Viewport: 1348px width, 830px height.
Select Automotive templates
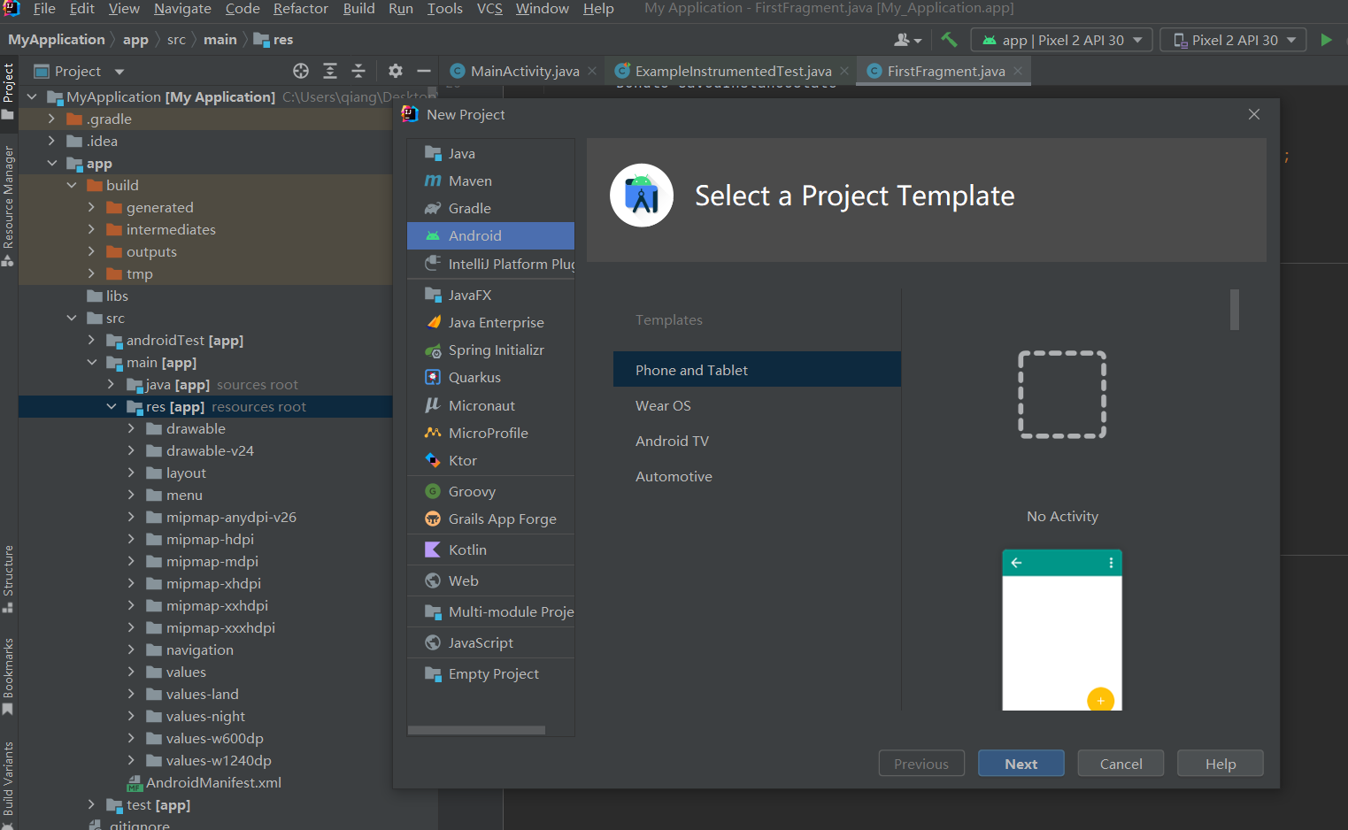757,476
